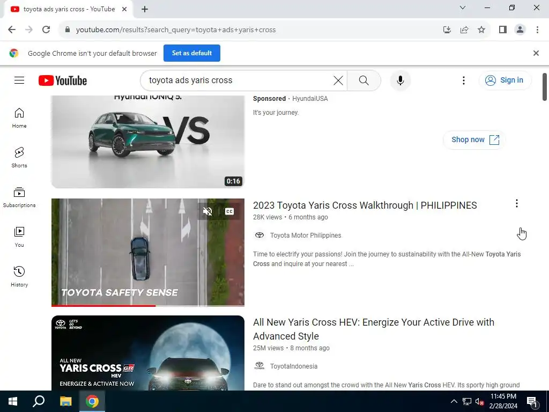The height and width of the screenshot is (412, 549).
Task: Open Windows taskbar search
Action: click(x=39, y=401)
